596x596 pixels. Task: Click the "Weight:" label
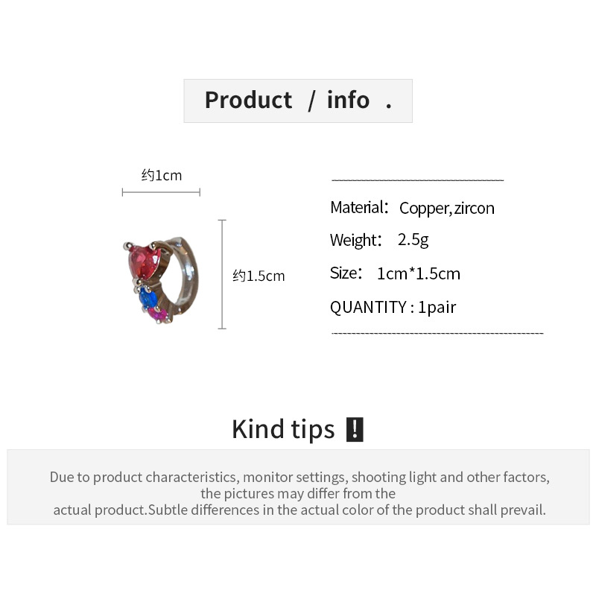tap(355, 240)
